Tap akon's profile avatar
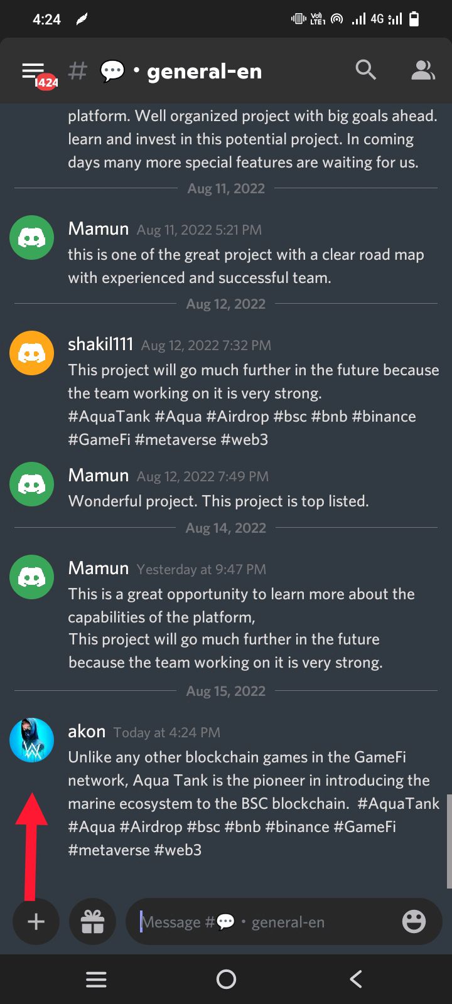 [x=31, y=740]
